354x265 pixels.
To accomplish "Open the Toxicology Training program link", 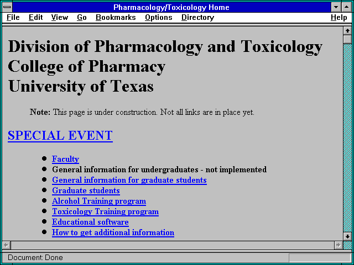I will pyautogui.click(x=105, y=211).
